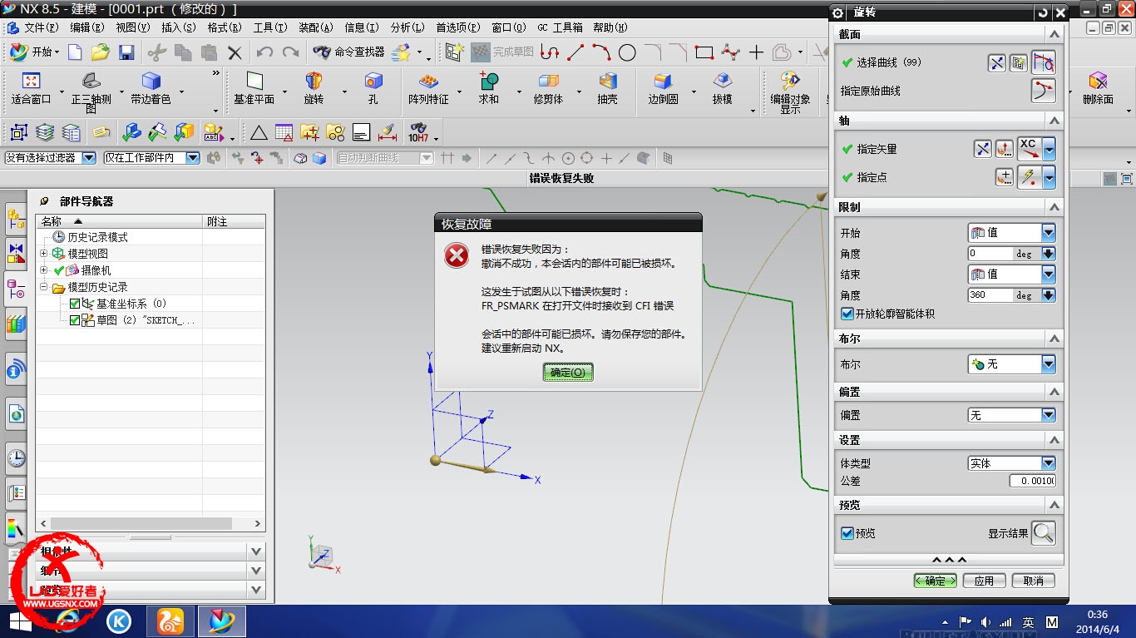
Task: Toggle the 开放轮廓智能体积 checkbox
Action: [847, 314]
